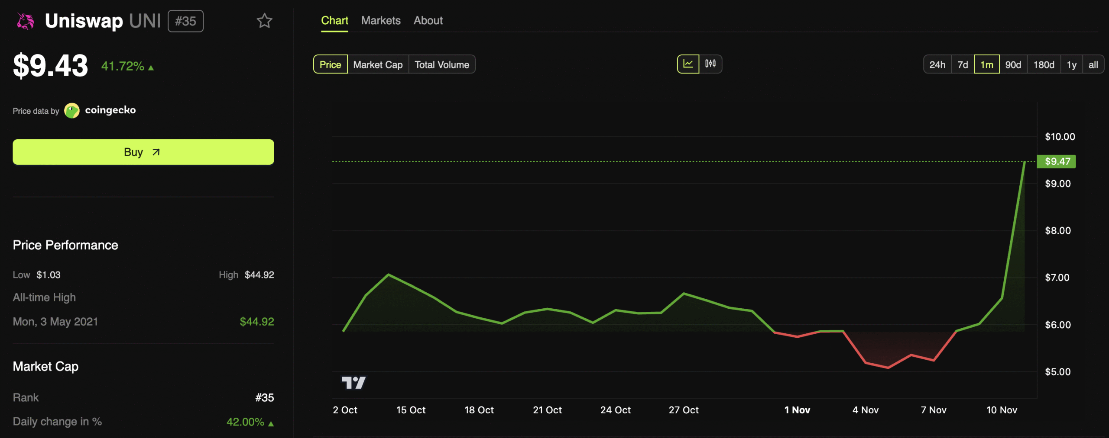This screenshot has width=1109, height=438.
Task: Select the Chart tab
Action: point(334,20)
